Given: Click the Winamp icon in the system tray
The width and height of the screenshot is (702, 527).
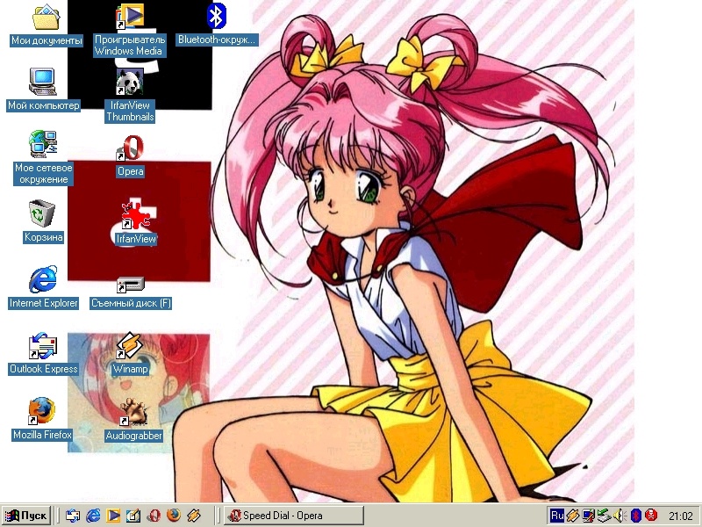Looking at the screenshot, I should click(x=573, y=516).
